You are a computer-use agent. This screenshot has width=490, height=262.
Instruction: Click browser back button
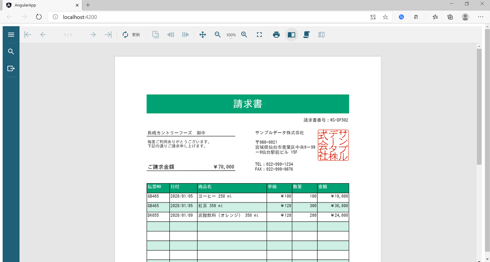[x=10, y=17]
